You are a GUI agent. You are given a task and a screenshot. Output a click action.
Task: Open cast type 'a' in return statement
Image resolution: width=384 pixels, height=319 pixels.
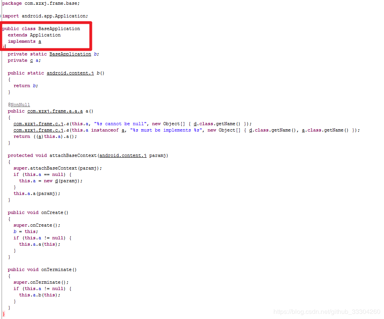point(40,137)
